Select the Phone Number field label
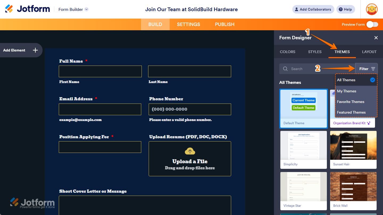The height and width of the screenshot is (215, 383). (166, 99)
